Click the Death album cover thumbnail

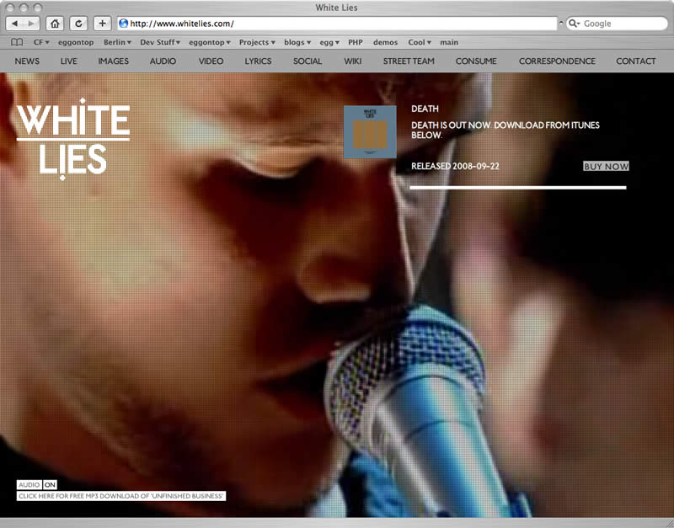(370, 131)
